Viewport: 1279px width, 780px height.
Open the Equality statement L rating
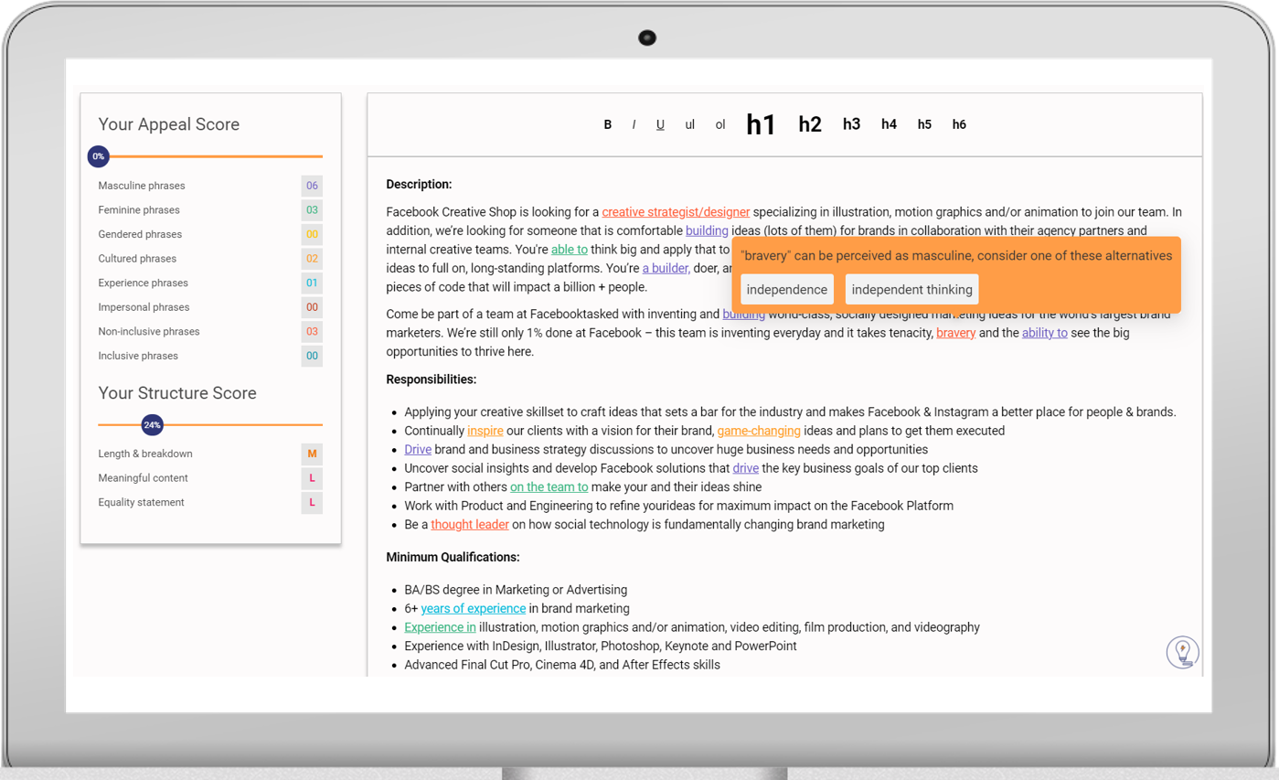pyautogui.click(x=312, y=502)
